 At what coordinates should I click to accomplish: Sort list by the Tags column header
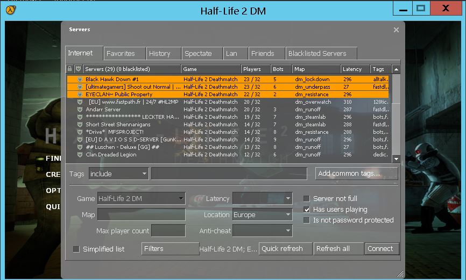pyautogui.click(x=380, y=69)
